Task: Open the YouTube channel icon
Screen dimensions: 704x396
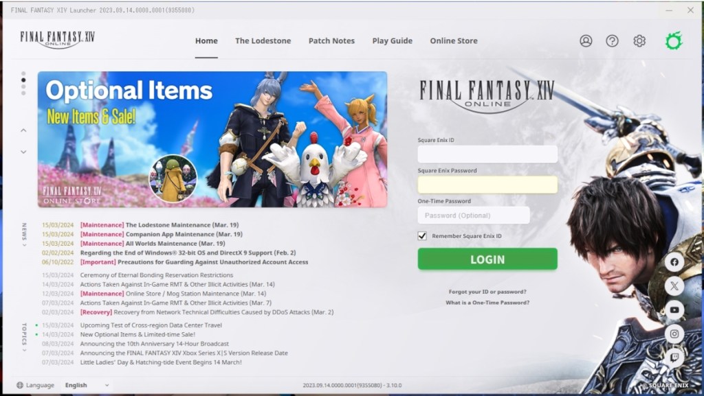Action: [x=674, y=310]
